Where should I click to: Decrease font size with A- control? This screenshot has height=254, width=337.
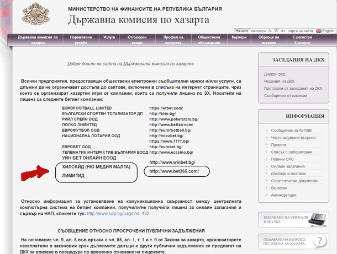[270, 31]
